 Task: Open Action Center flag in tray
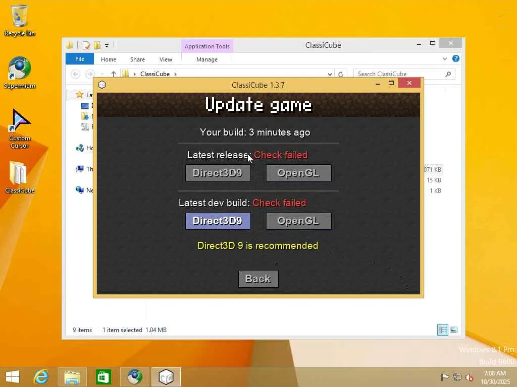pyautogui.click(x=445, y=377)
